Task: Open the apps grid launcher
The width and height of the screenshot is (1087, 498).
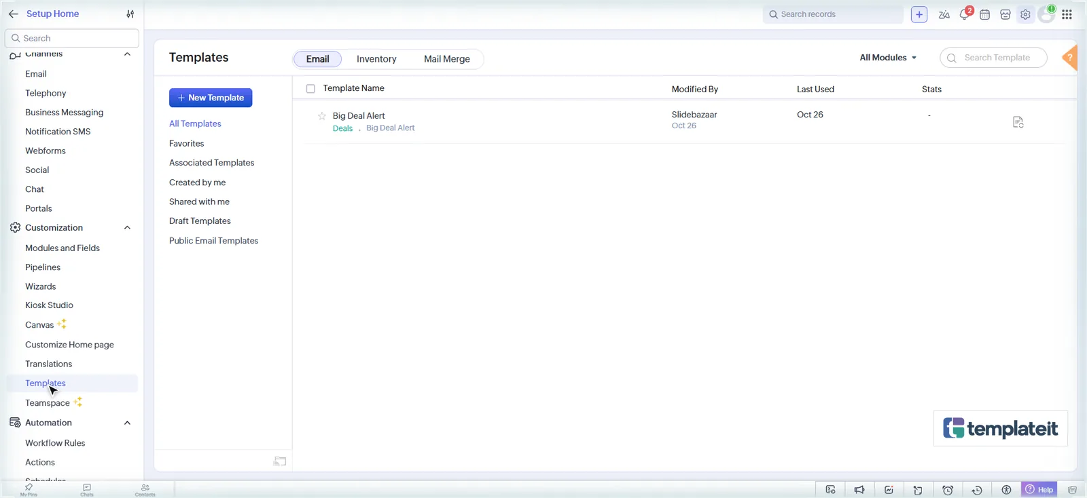Action: coord(1067,14)
